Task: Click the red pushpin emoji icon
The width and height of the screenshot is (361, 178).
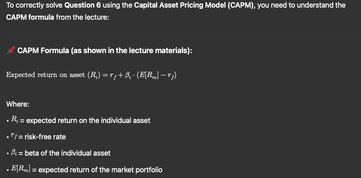Action: click(x=11, y=50)
